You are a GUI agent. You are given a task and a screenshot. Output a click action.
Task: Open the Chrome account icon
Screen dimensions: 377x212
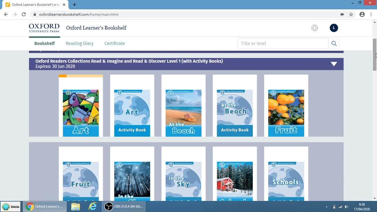362,15
